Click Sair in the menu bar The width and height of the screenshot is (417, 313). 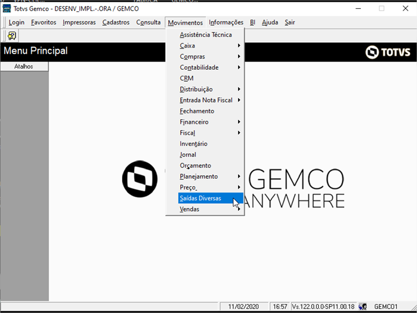[290, 22]
